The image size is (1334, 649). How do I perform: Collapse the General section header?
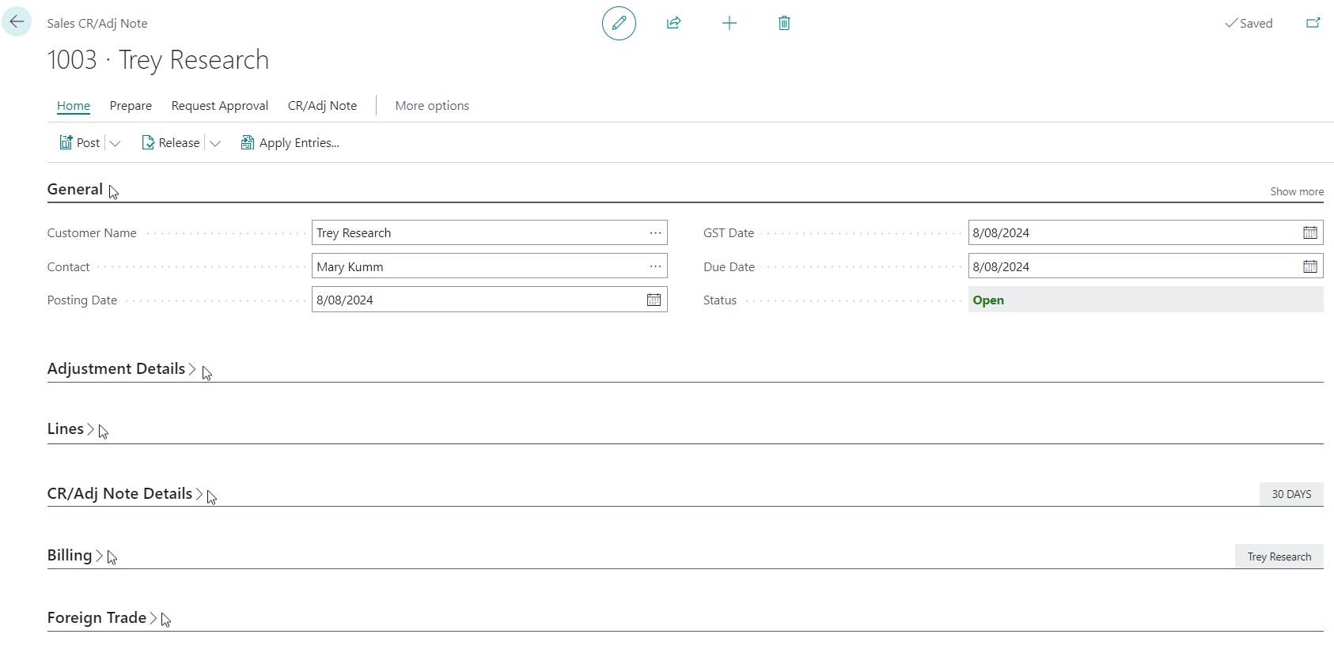(x=75, y=189)
